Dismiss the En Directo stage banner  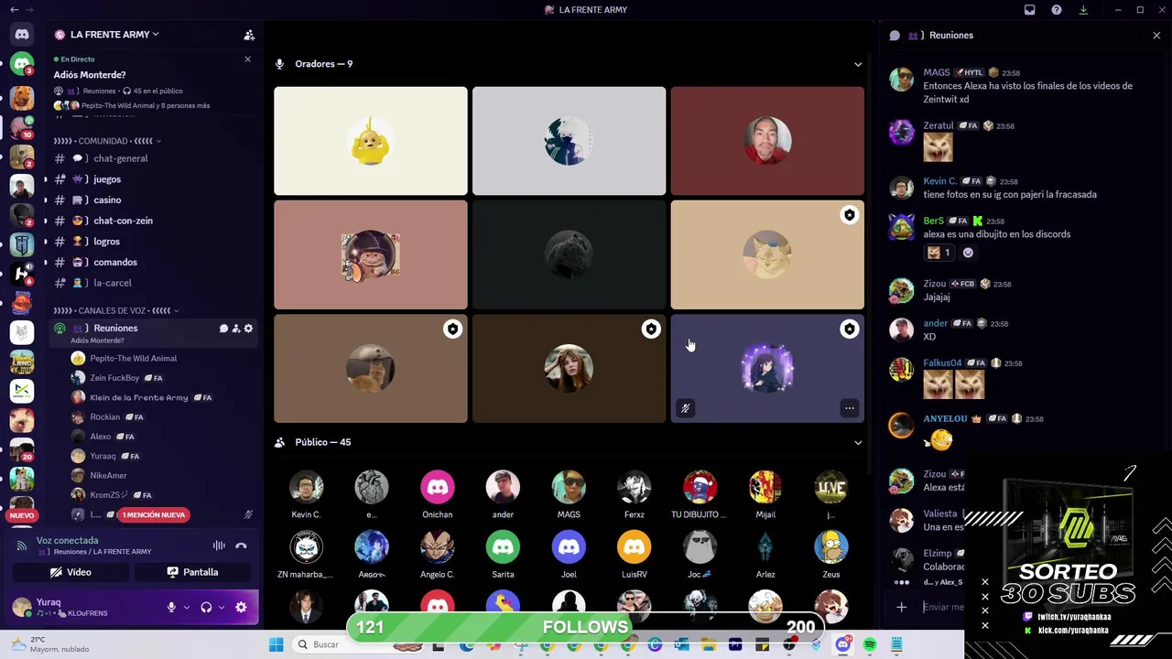[x=247, y=59]
